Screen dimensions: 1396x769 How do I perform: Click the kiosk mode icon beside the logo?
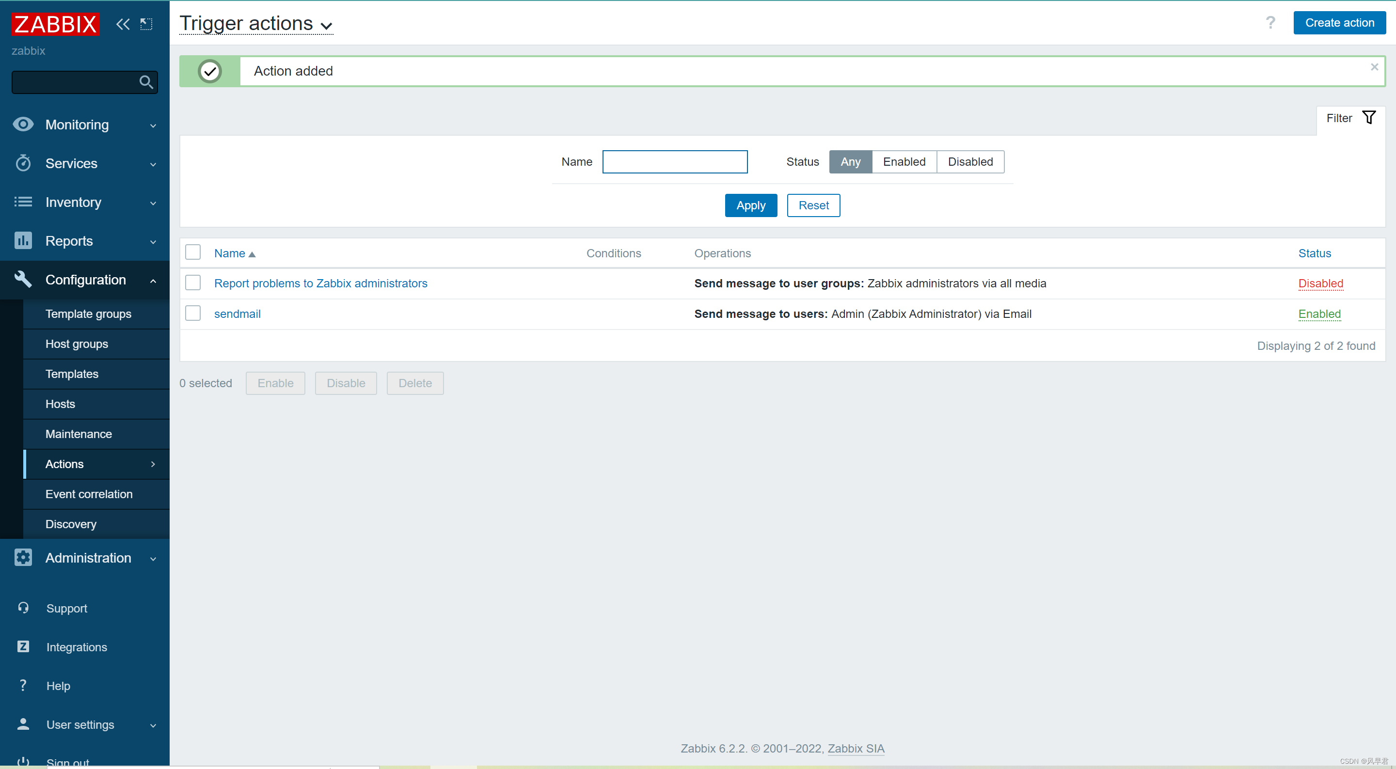[x=146, y=24]
